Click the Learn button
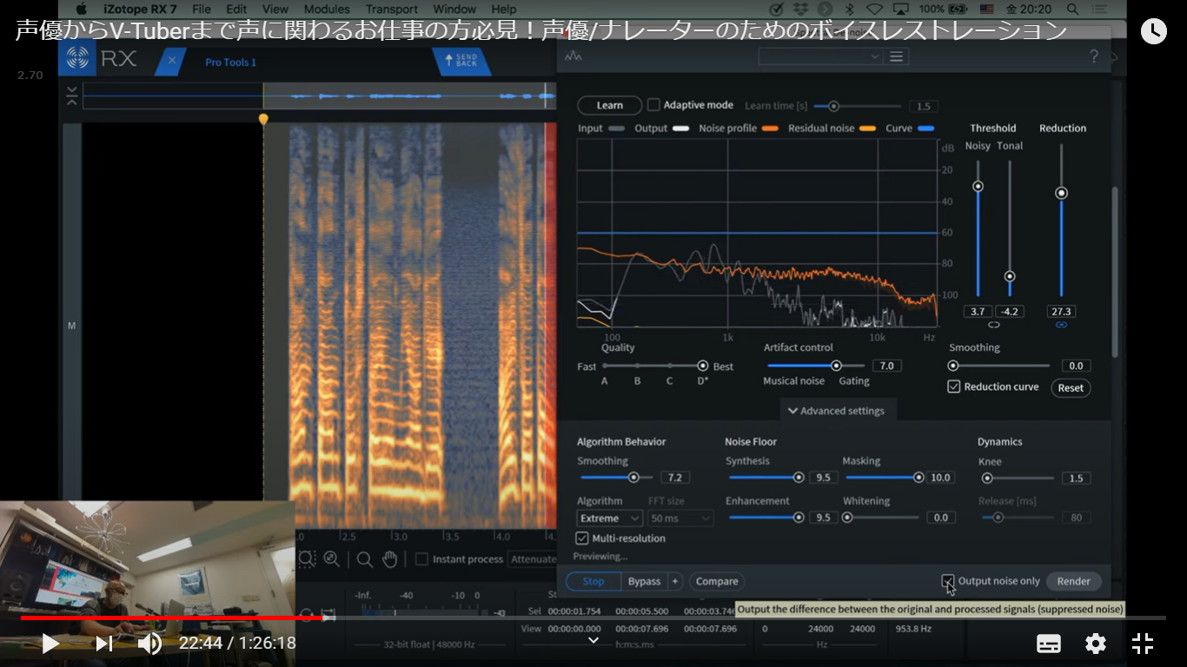This screenshot has width=1187, height=667. tap(610, 105)
